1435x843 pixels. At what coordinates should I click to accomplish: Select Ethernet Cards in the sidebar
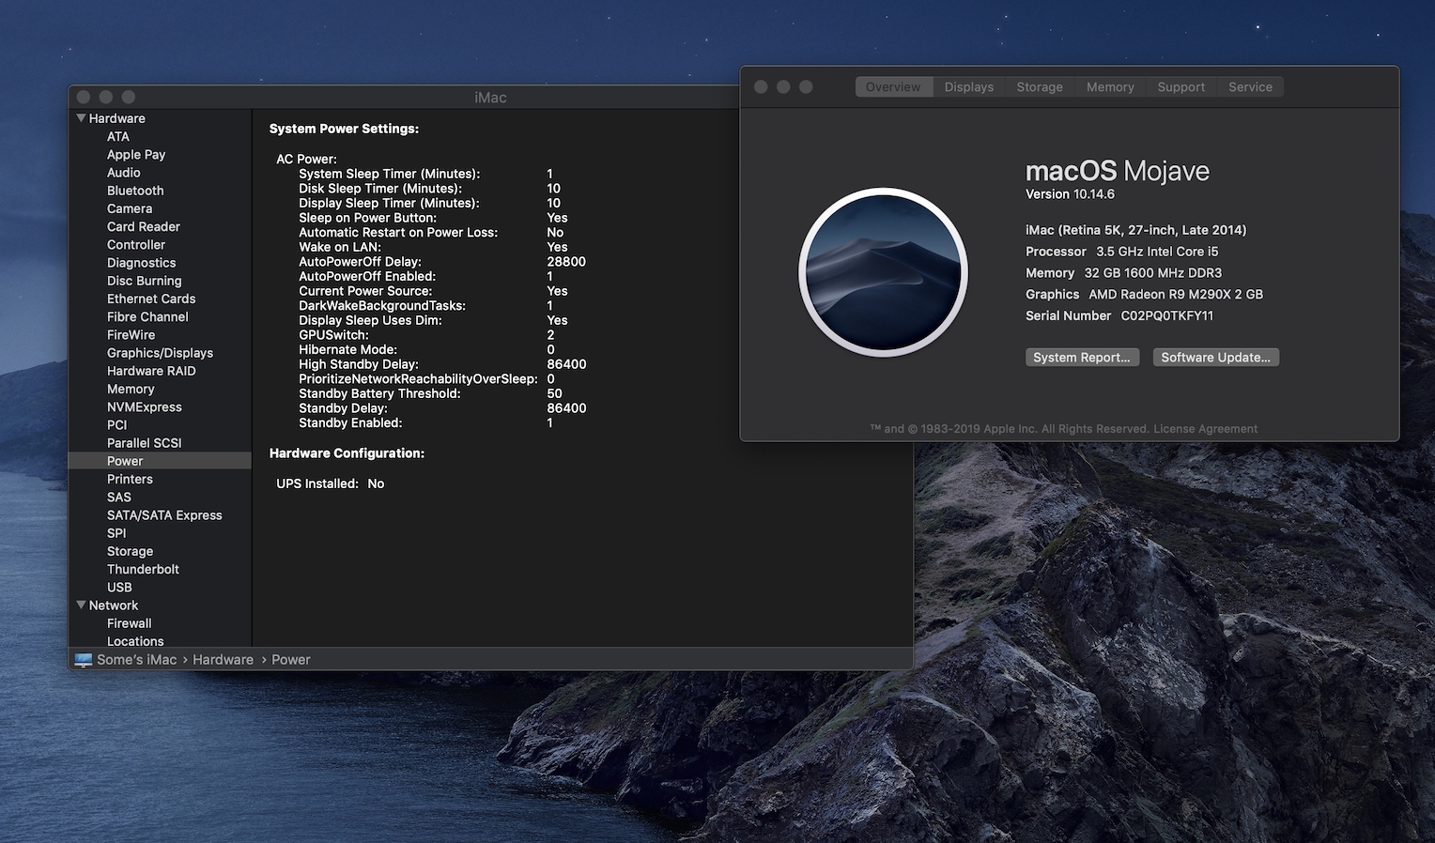click(x=151, y=299)
